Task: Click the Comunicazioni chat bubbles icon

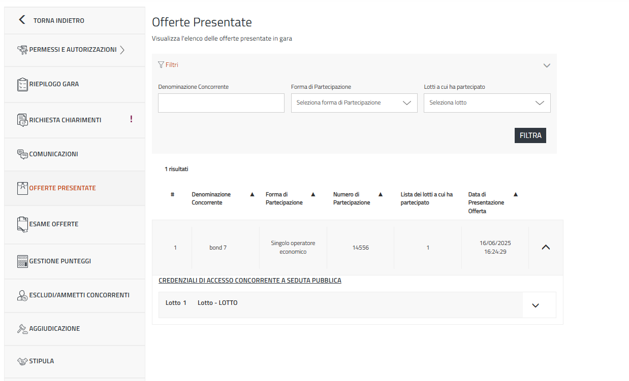Action: click(x=22, y=154)
